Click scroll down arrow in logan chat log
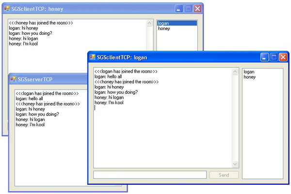Image resolution: width=291 pixels, height=194 pixels. pos(235,164)
